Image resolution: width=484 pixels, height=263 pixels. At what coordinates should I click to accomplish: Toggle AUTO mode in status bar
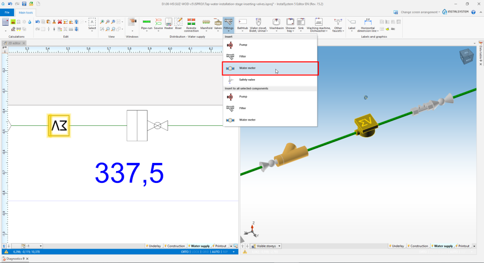pos(216,251)
